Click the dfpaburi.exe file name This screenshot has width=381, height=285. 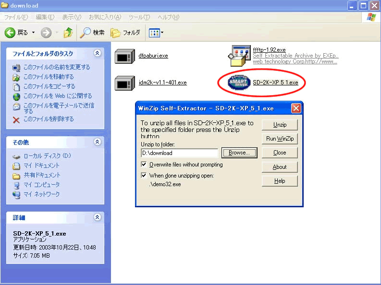click(x=153, y=56)
